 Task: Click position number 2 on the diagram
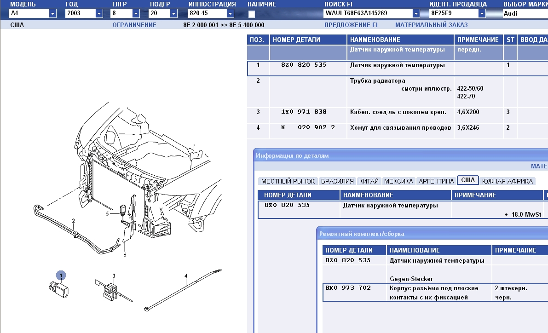[74, 221]
